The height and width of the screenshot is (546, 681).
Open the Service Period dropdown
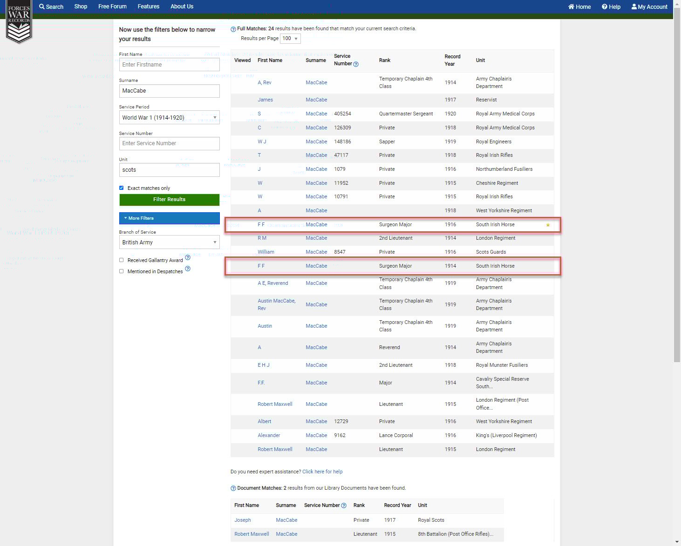point(169,118)
